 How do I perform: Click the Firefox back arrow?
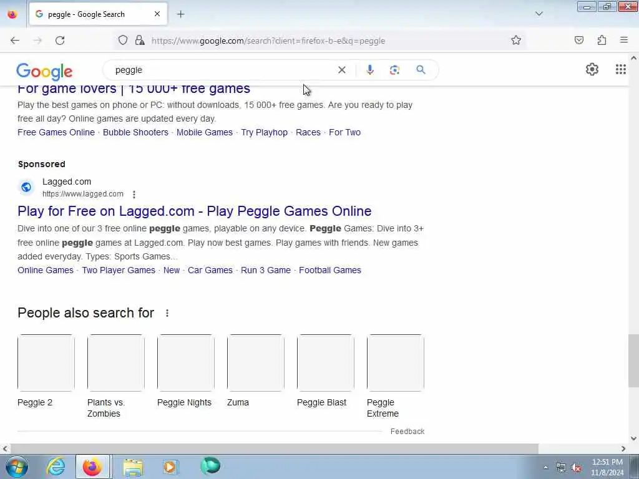pyautogui.click(x=15, y=41)
